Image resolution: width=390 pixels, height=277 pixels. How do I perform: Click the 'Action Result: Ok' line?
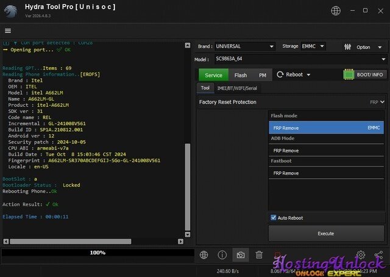[x=30, y=204]
